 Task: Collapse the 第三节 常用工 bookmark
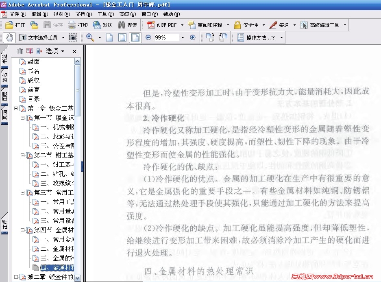click(x=22, y=192)
